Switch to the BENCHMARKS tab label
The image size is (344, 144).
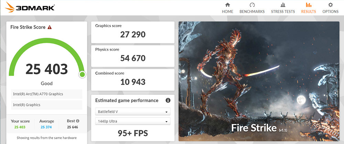click(x=252, y=12)
